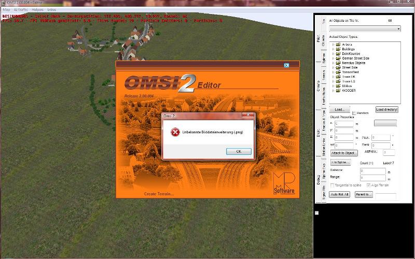Open the All Objects on Tile dropdown
Viewport: 415px width, 259px height.
point(365,28)
